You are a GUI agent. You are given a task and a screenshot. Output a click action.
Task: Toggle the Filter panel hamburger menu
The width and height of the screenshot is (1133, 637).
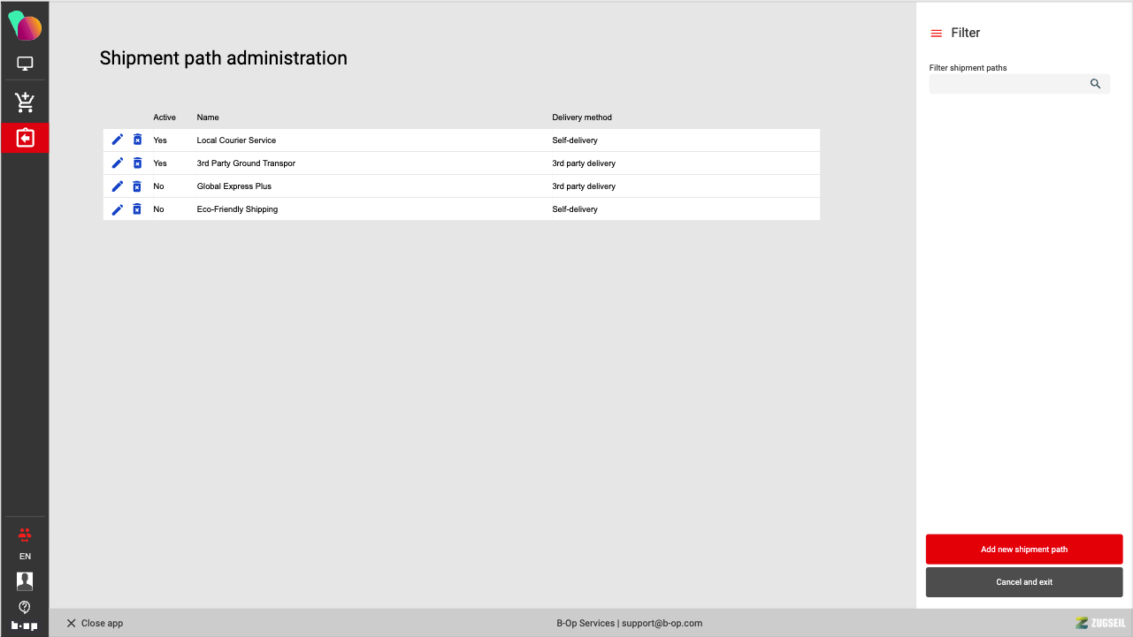tap(937, 34)
